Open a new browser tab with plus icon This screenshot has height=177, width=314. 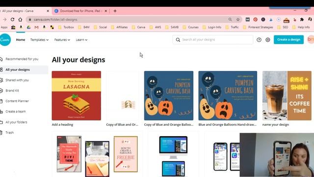115,11
